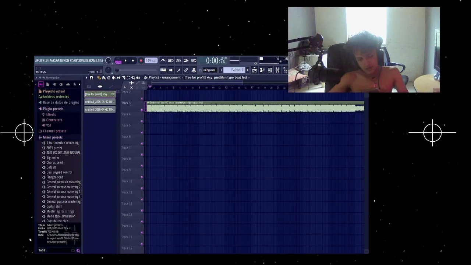Arm recording with the red Record button

point(141,60)
